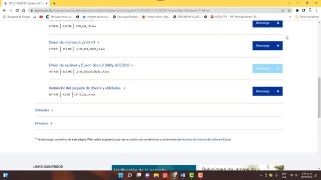Click the page vertical scrollbar
Viewport: 321px width, 180px height.
[x=319, y=97]
